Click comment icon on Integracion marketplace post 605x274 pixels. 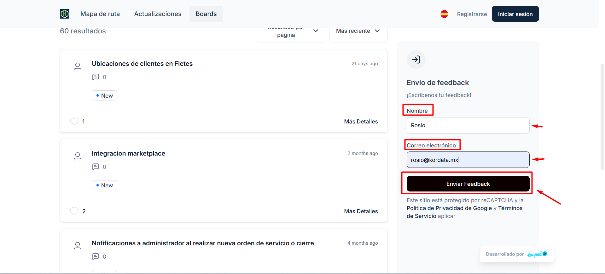coord(96,167)
